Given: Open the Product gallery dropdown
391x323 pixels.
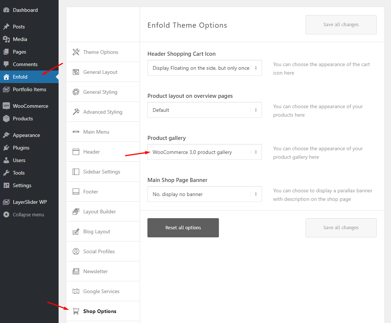Looking at the screenshot, I should tap(205, 152).
